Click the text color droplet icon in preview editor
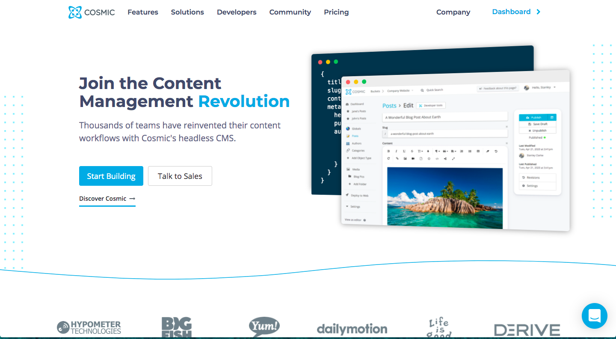Screen dimensions: 616x339 pyautogui.click(x=428, y=151)
